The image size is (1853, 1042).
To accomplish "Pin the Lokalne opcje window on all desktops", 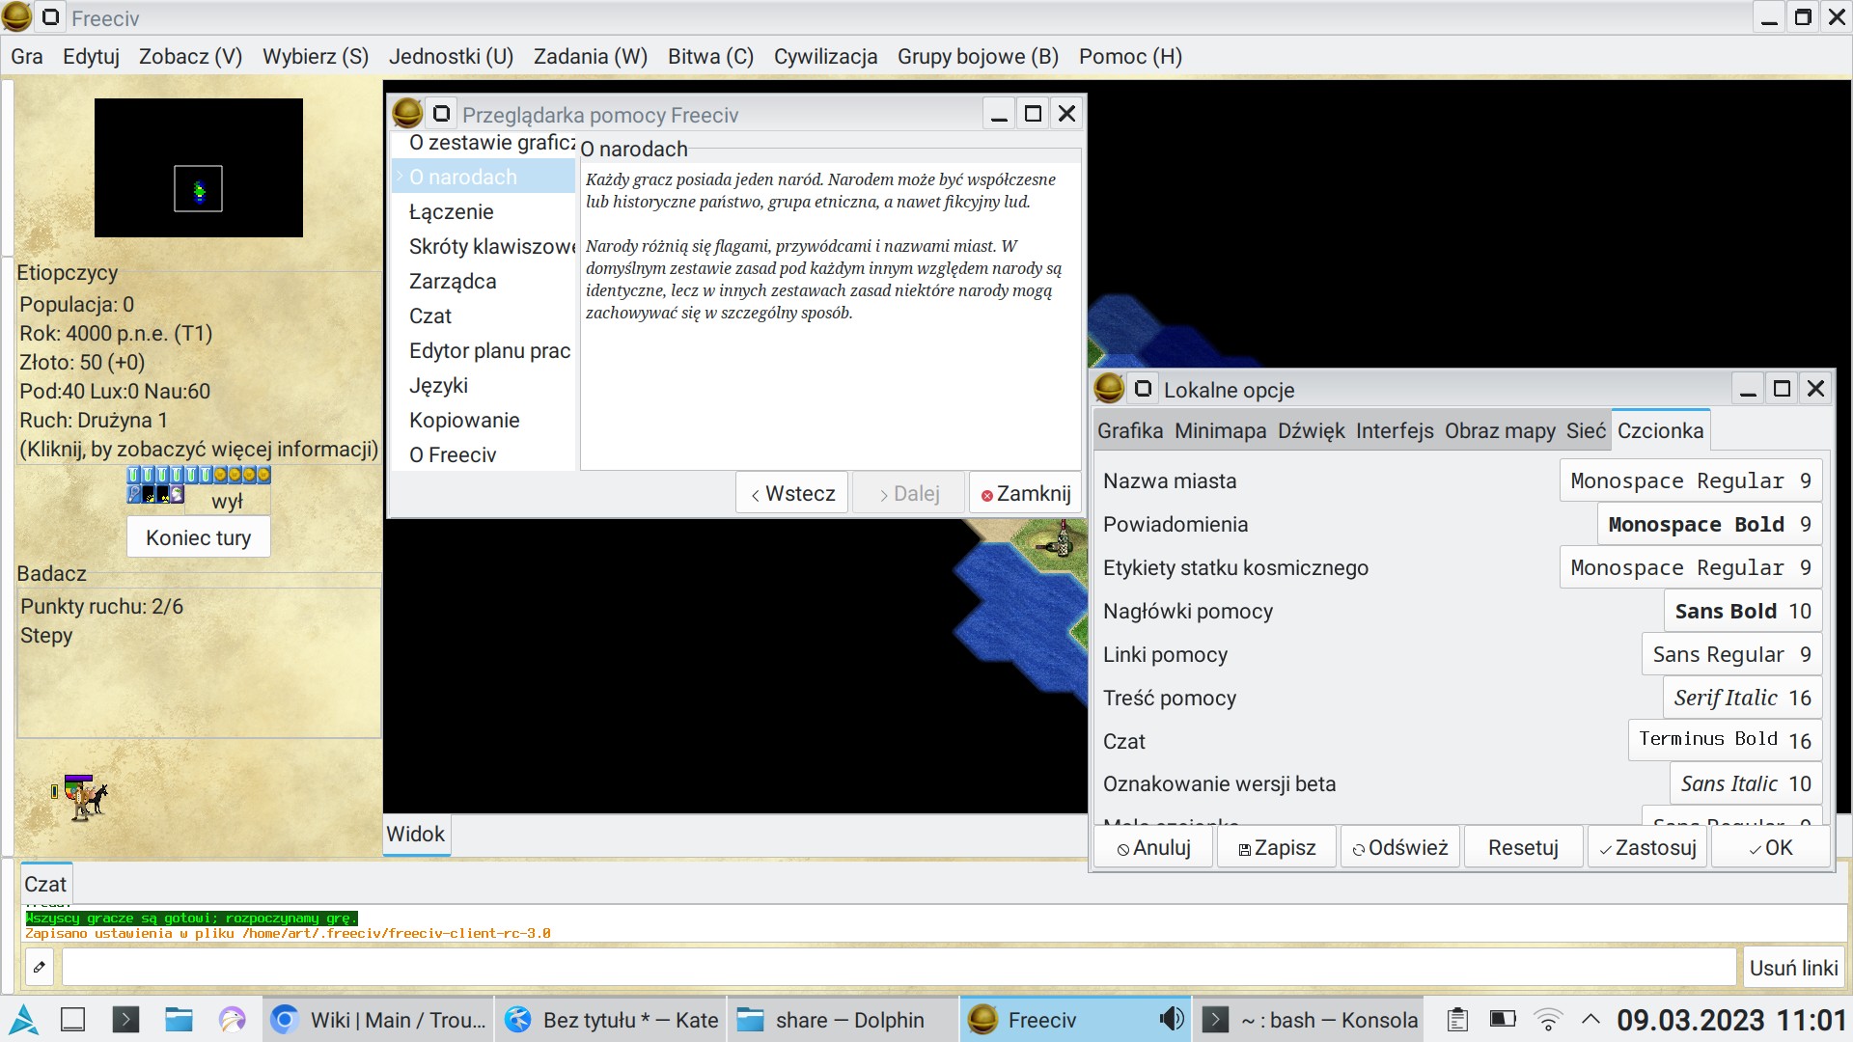I will (1143, 389).
